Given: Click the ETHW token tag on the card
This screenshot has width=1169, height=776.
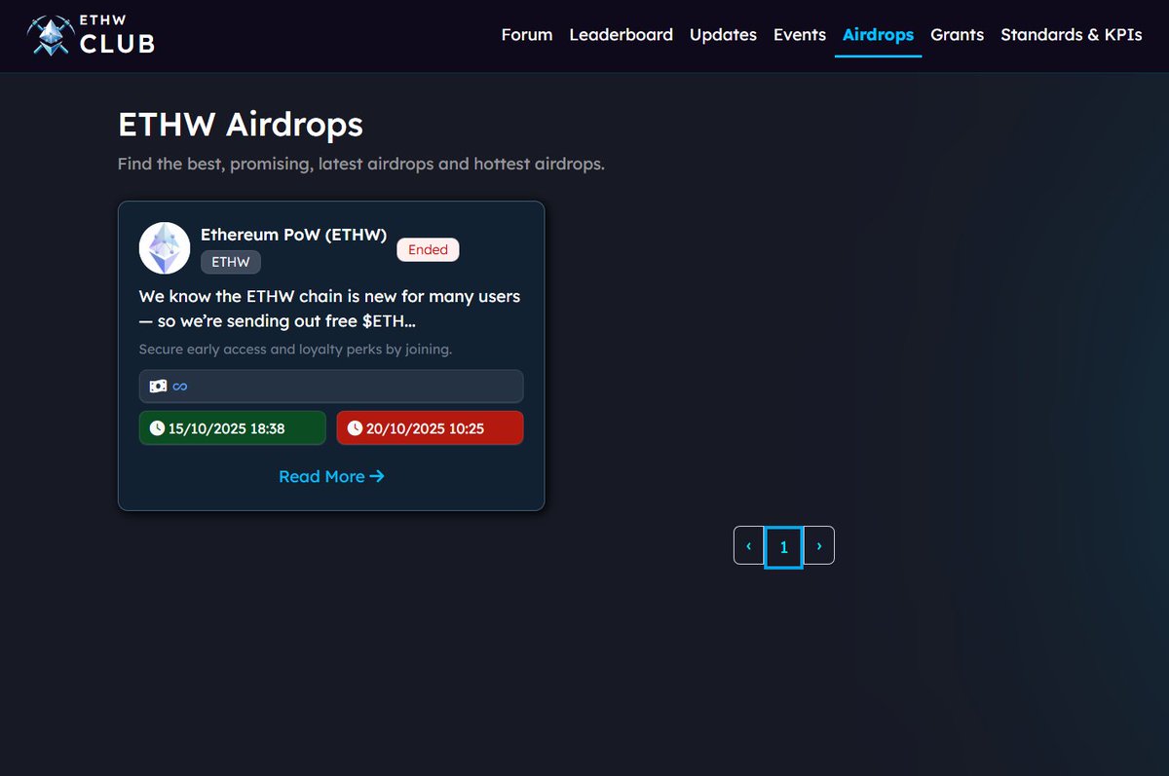Looking at the screenshot, I should [x=230, y=261].
